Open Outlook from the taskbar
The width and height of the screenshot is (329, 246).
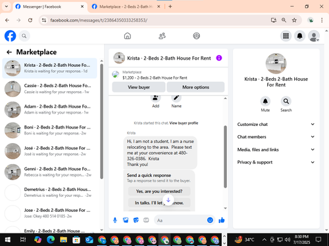(89, 239)
